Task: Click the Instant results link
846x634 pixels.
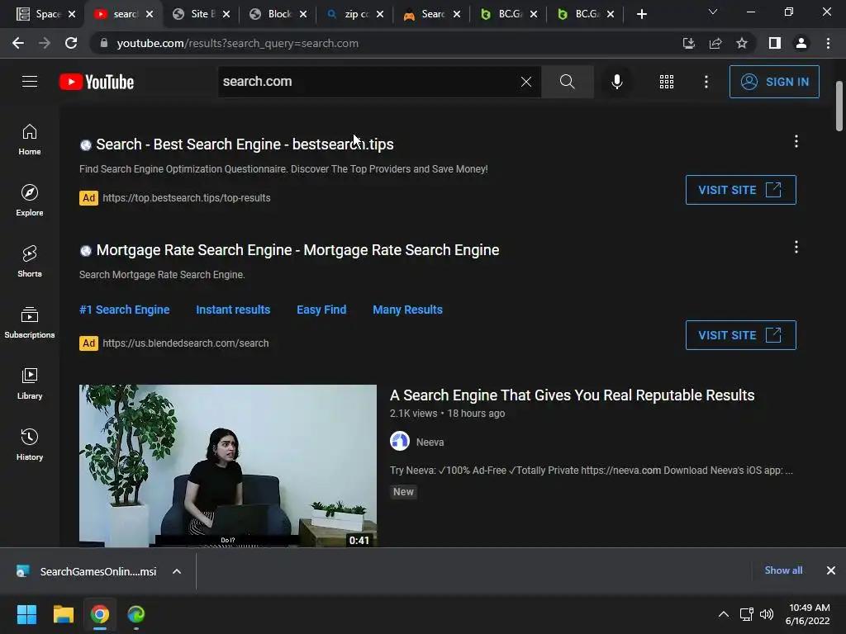Action: [233, 310]
